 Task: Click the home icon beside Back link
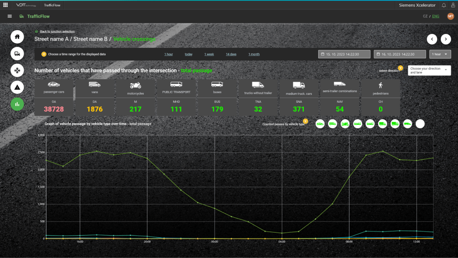coord(36,31)
